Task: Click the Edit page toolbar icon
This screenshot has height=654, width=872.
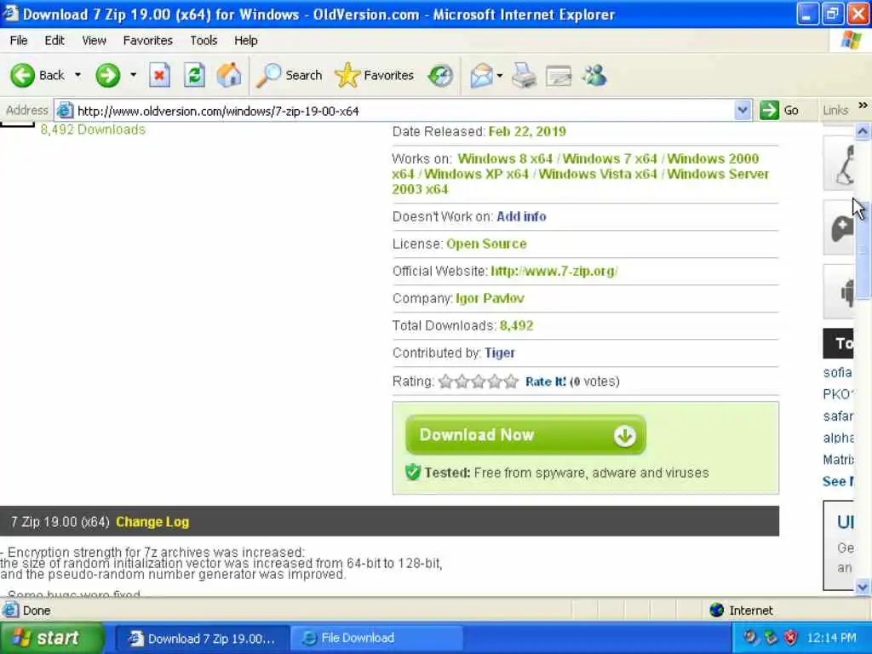Action: tap(559, 76)
